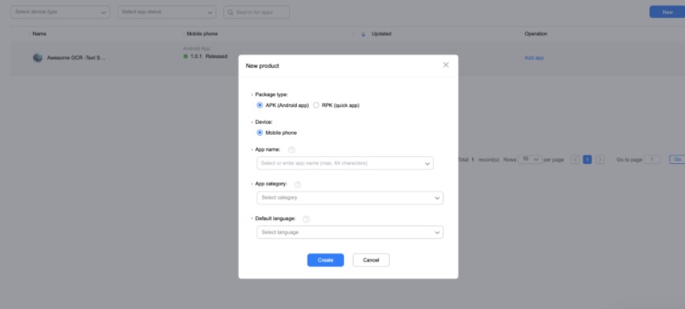Viewport: 685px width, 309px height.
Task: Click the App category help icon
Action: coord(298,184)
